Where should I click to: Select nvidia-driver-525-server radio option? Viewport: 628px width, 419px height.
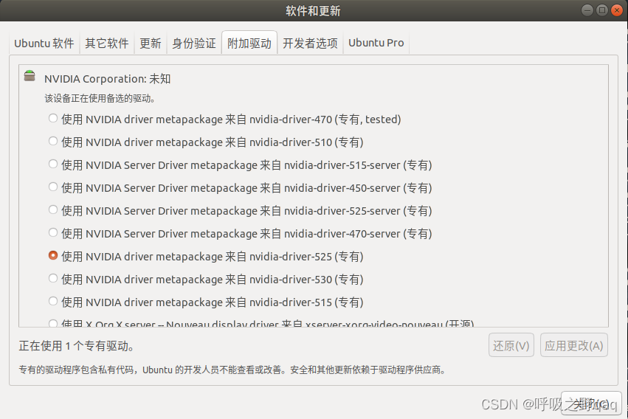[x=53, y=209]
